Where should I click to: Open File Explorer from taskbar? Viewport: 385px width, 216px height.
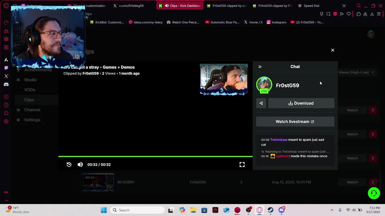click(193, 210)
